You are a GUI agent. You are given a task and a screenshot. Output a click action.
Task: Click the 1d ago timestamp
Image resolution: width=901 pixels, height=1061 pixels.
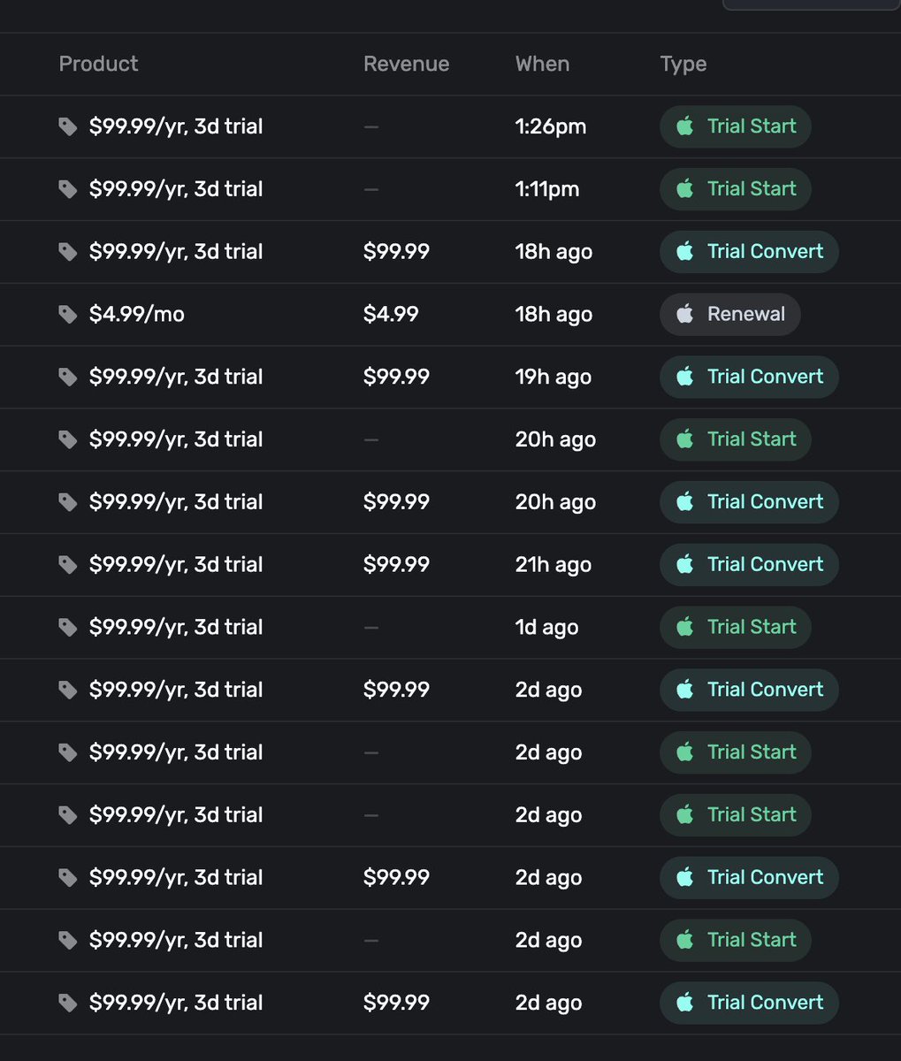coord(546,628)
